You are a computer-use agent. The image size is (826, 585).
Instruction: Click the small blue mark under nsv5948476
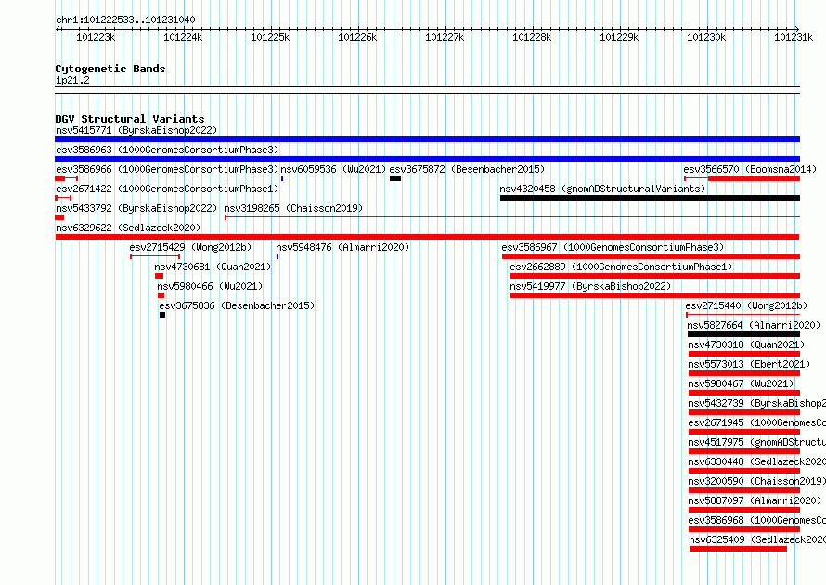pos(277,256)
